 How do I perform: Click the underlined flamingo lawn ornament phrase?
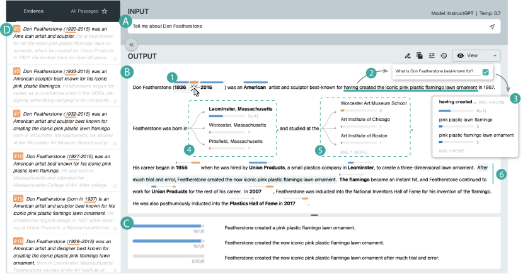coord(411,88)
